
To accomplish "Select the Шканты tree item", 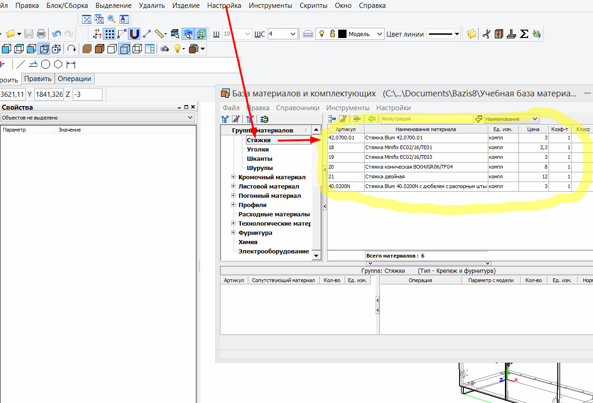I will click(x=259, y=158).
